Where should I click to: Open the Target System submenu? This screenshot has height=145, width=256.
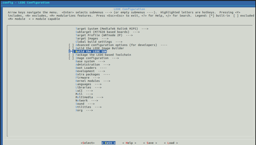112,29
